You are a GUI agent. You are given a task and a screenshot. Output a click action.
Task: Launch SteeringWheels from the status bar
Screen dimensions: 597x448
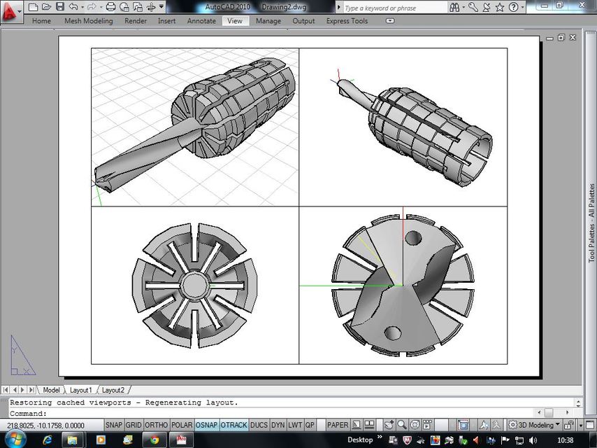click(x=415, y=425)
